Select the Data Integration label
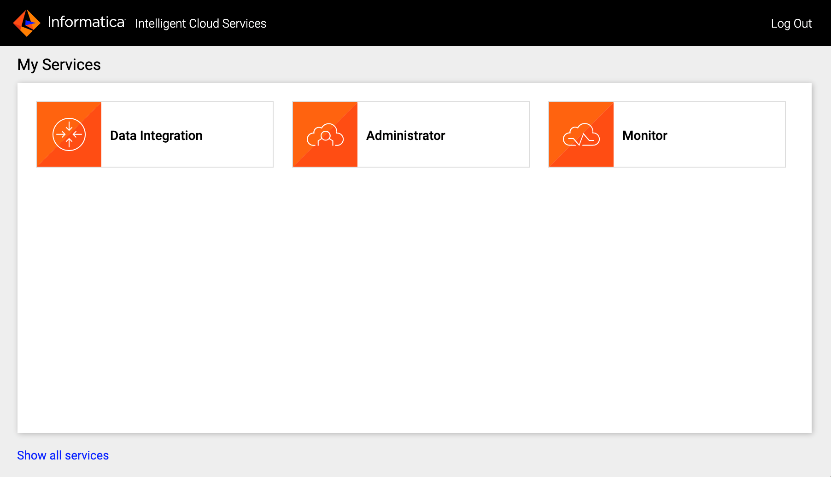Viewport: 831px width, 477px height. pyautogui.click(x=156, y=136)
